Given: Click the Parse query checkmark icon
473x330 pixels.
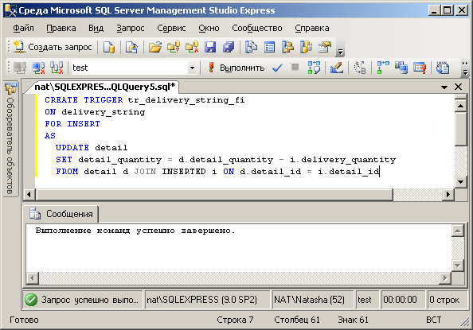Looking at the screenshot, I should [x=277, y=68].
